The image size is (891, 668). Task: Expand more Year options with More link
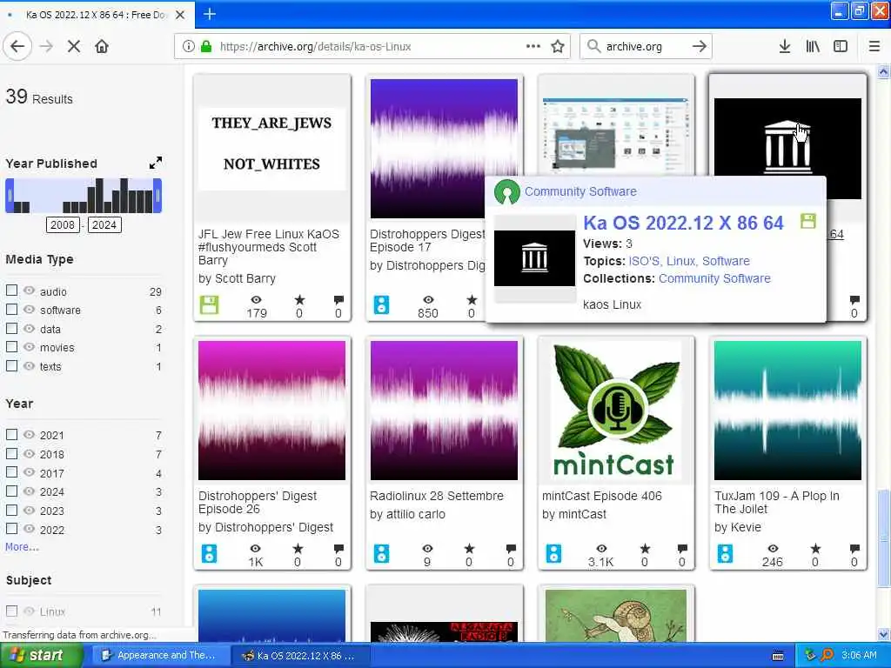tap(22, 546)
